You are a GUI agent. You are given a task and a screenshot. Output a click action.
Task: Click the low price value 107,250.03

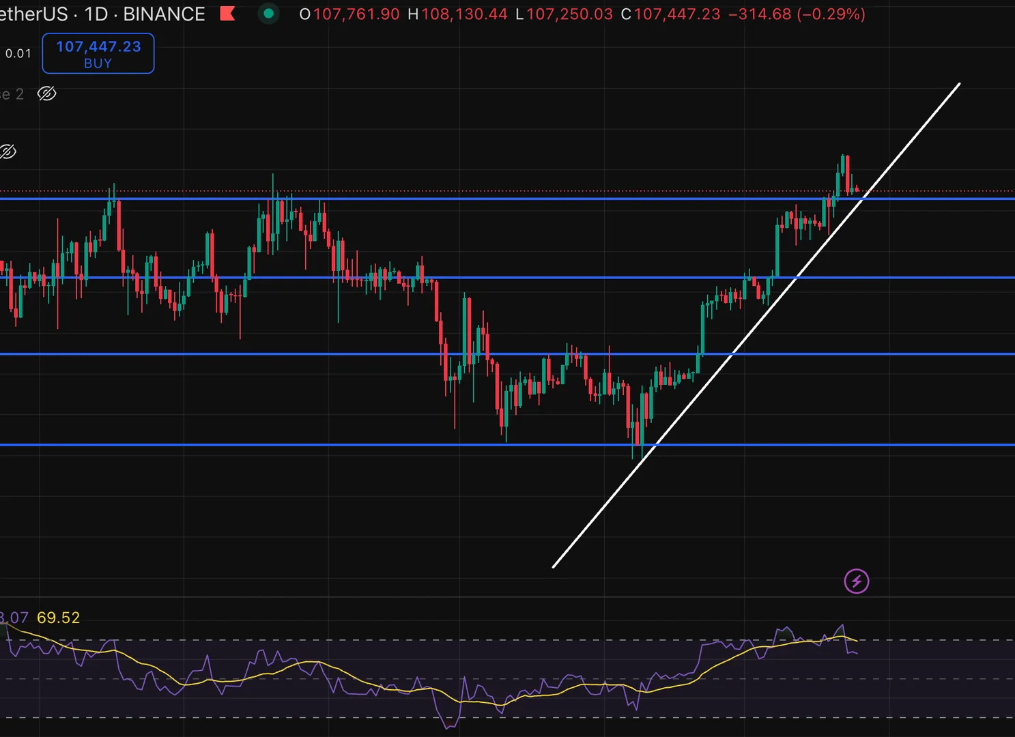(x=569, y=14)
